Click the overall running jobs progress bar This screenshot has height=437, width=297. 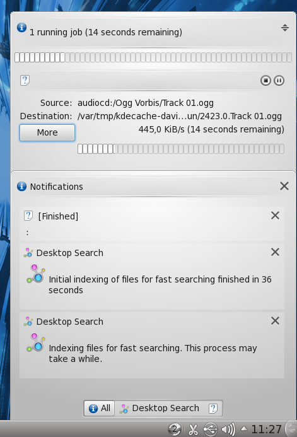(153, 57)
